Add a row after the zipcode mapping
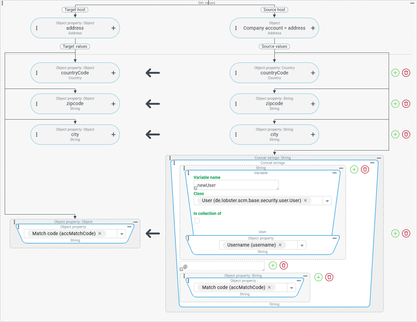Image resolution: width=417 pixels, height=322 pixels. [395, 104]
